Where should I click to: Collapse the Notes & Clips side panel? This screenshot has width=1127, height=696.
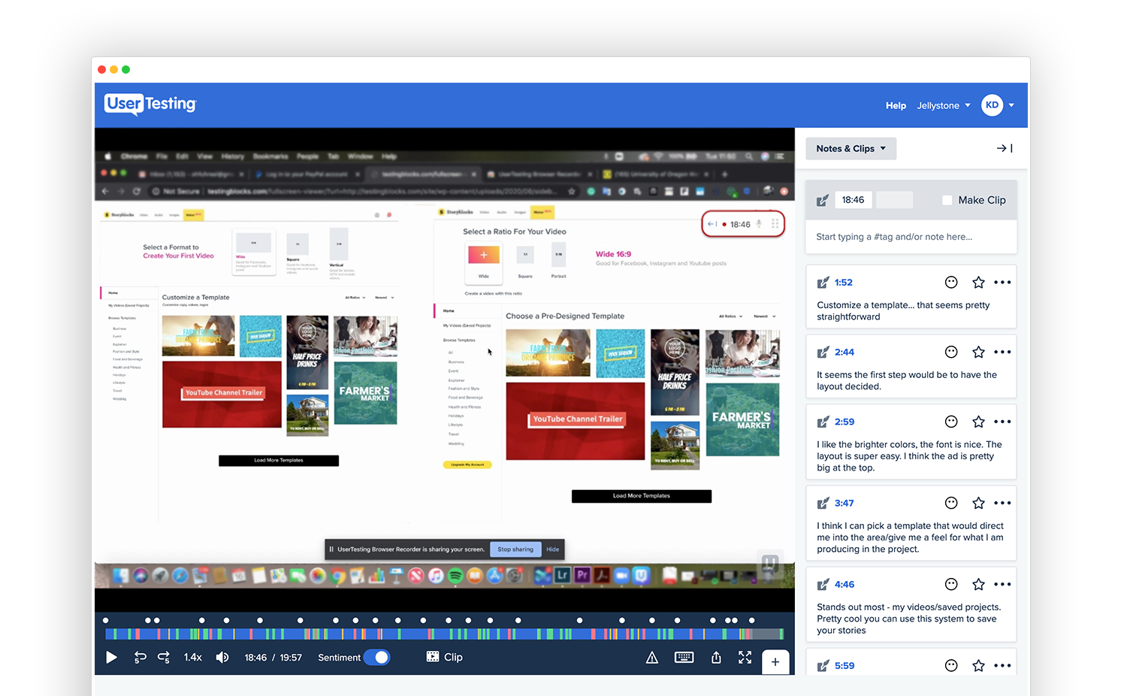pos(1005,149)
